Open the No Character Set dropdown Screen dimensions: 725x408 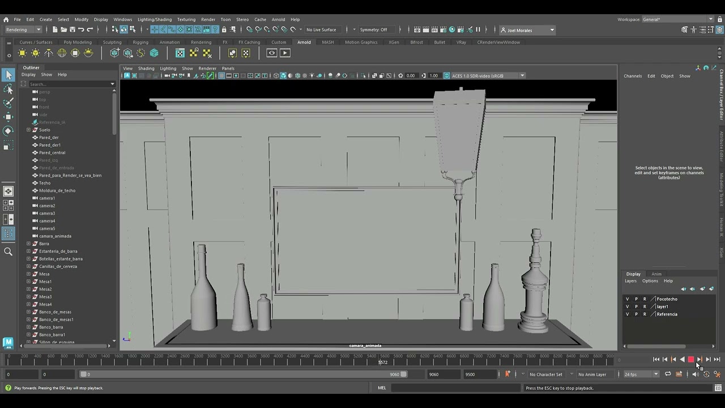pos(546,375)
